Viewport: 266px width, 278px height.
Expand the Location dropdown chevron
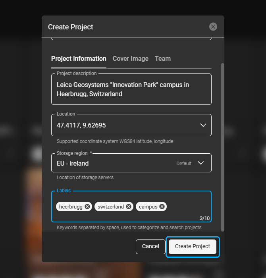tap(203, 125)
